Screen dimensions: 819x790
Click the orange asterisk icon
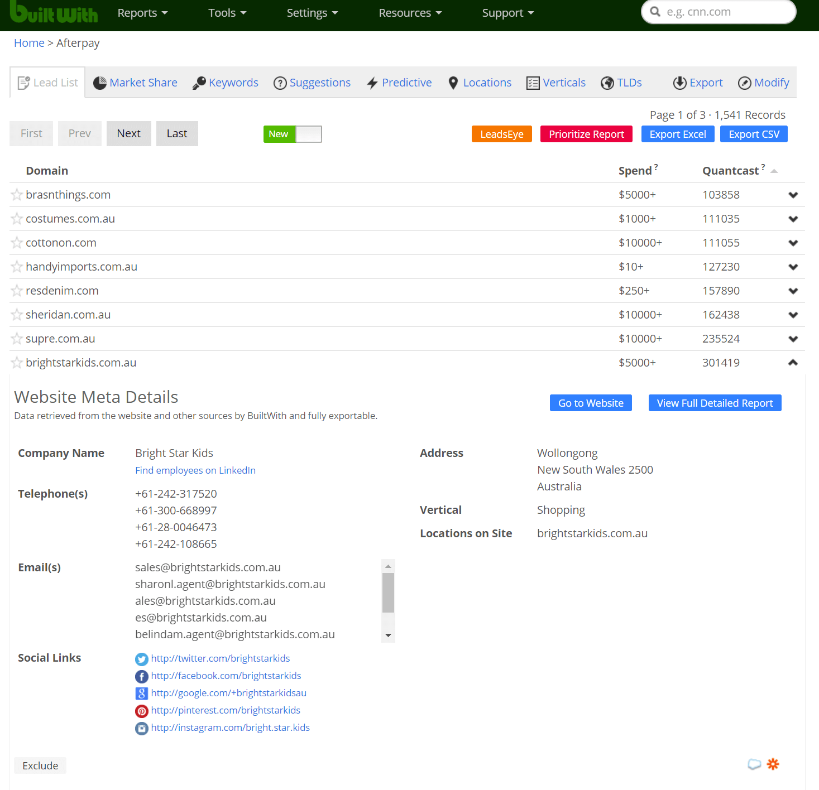click(x=773, y=764)
